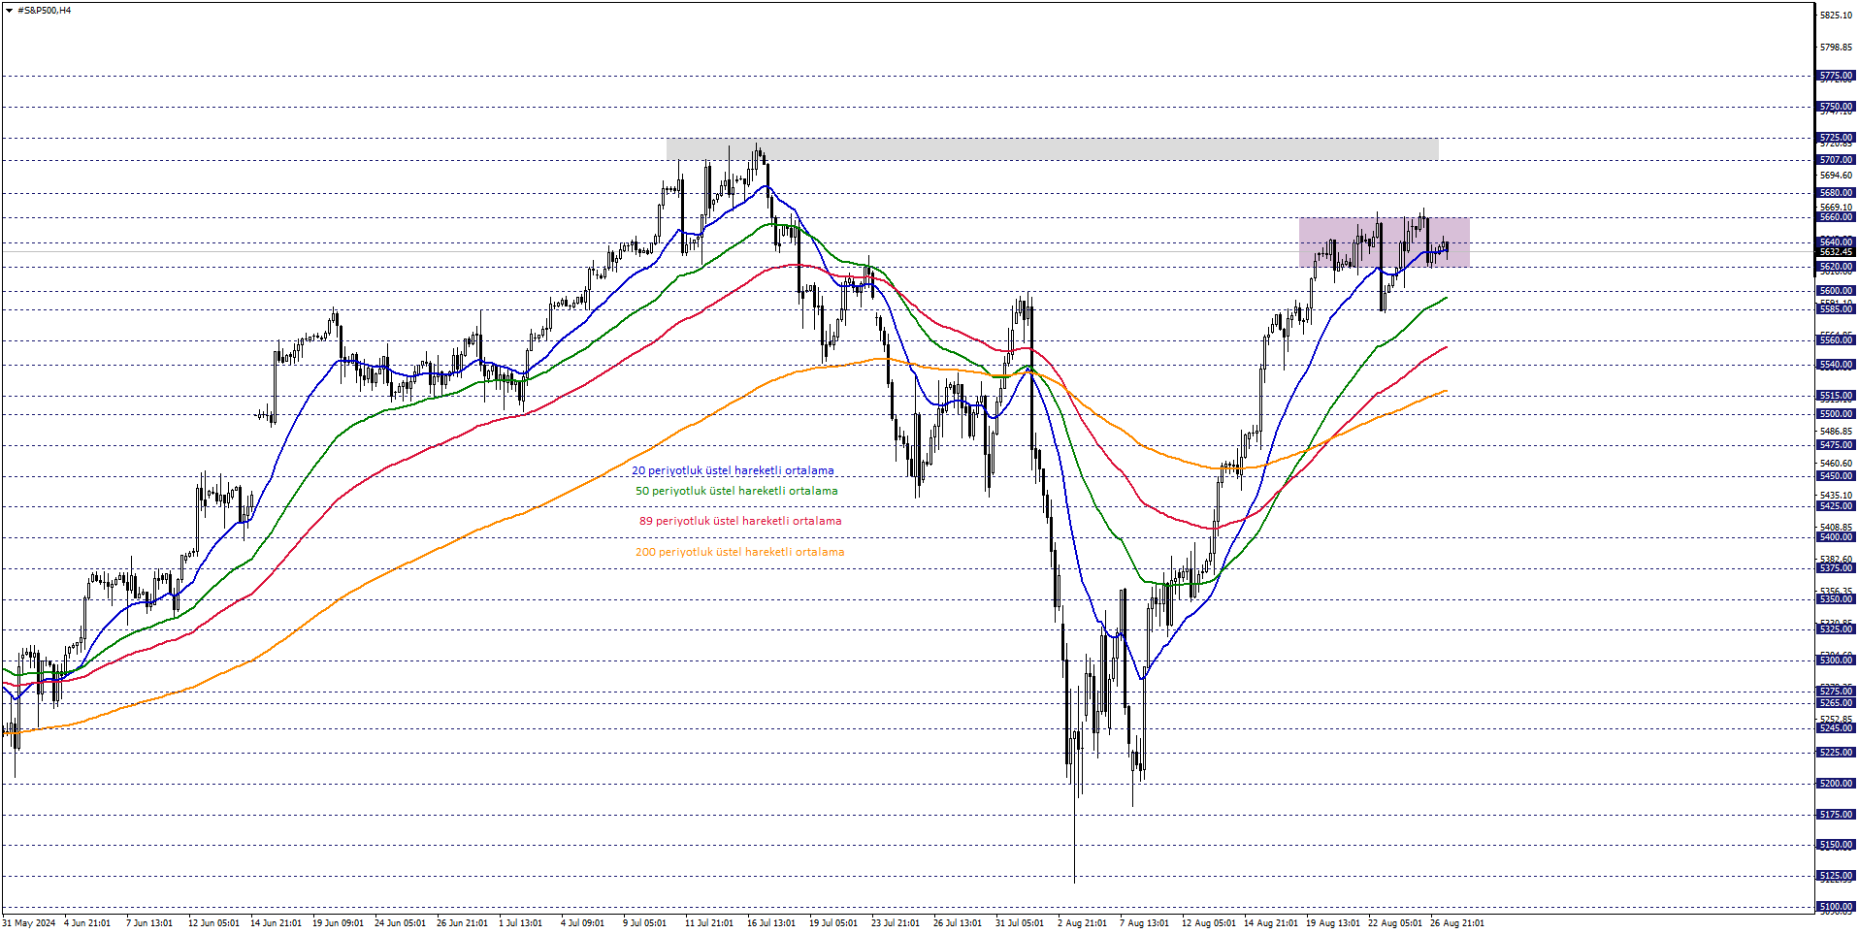
Task: Click the '4 Jun 21:01' time axis label
Action: click(x=87, y=923)
